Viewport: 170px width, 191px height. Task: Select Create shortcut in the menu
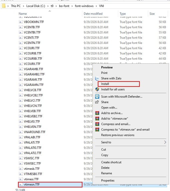[x=111, y=162]
